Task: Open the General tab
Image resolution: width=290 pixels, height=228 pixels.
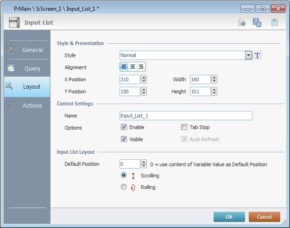Action: (x=27, y=50)
